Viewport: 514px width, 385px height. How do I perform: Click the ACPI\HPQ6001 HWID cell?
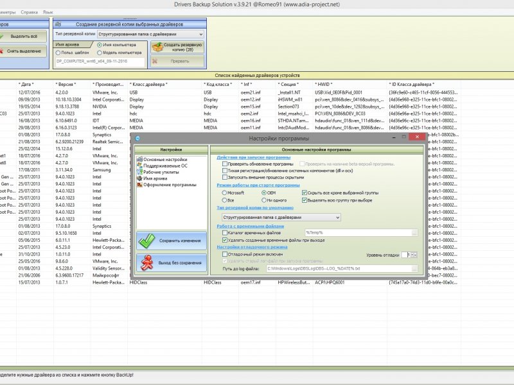(330, 282)
